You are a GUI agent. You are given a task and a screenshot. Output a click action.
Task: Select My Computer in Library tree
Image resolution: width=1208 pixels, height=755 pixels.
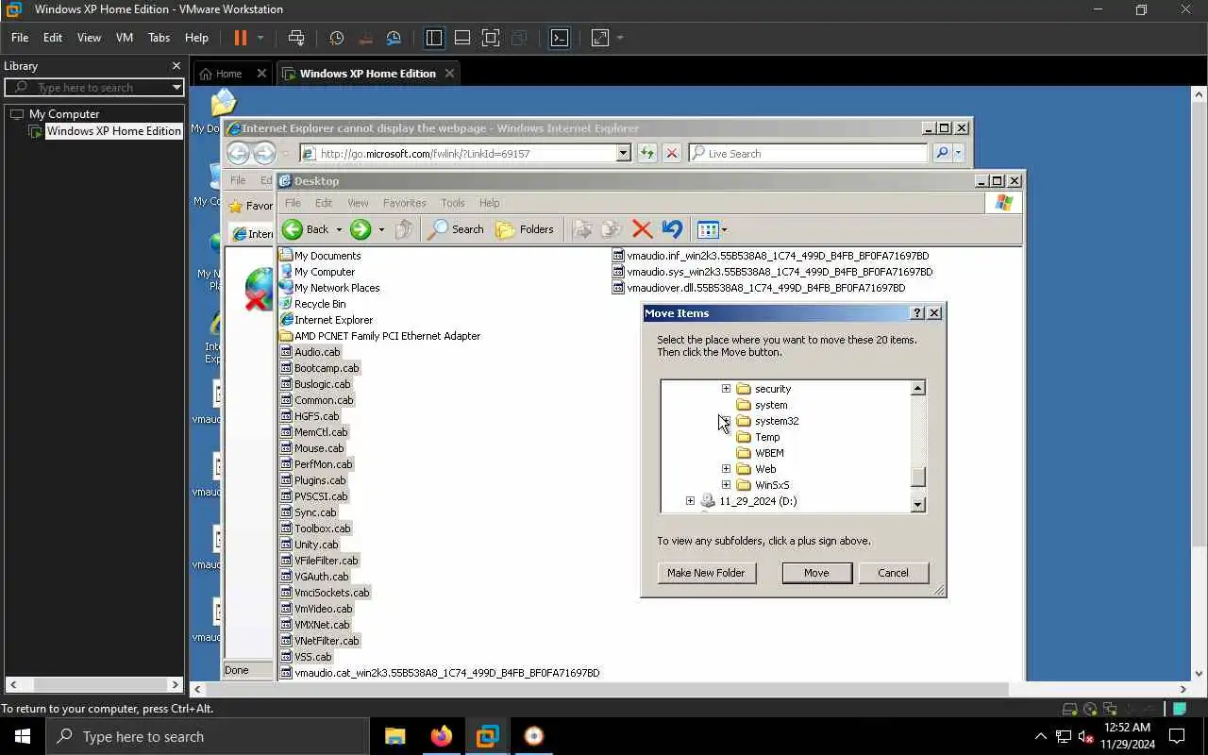click(x=64, y=114)
